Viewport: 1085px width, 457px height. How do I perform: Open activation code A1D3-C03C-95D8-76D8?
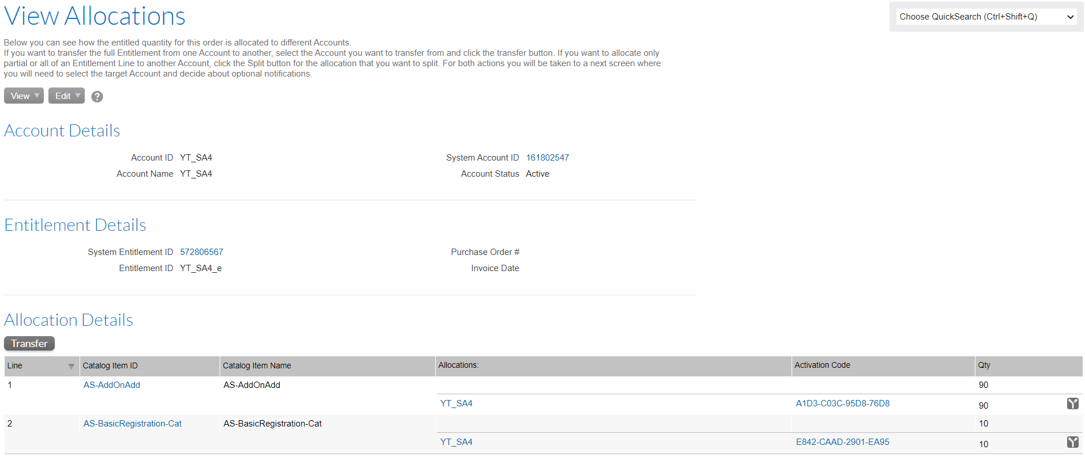[x=842, y=403]
